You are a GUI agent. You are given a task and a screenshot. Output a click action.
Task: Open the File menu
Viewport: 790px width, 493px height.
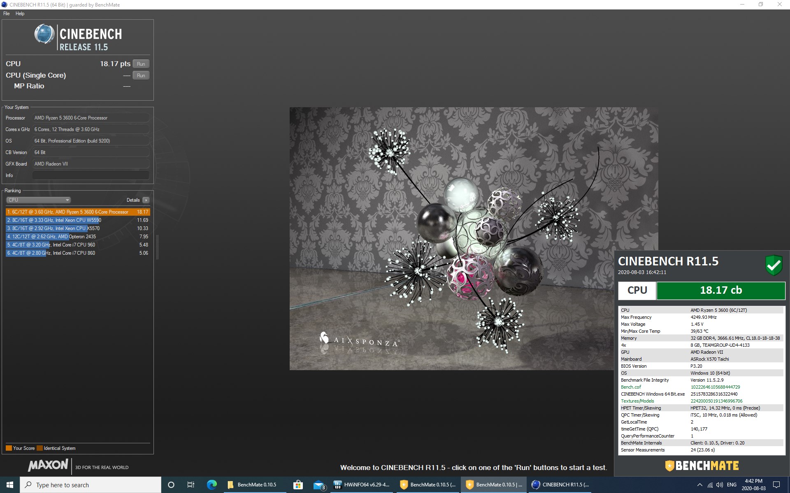(7, 14)
